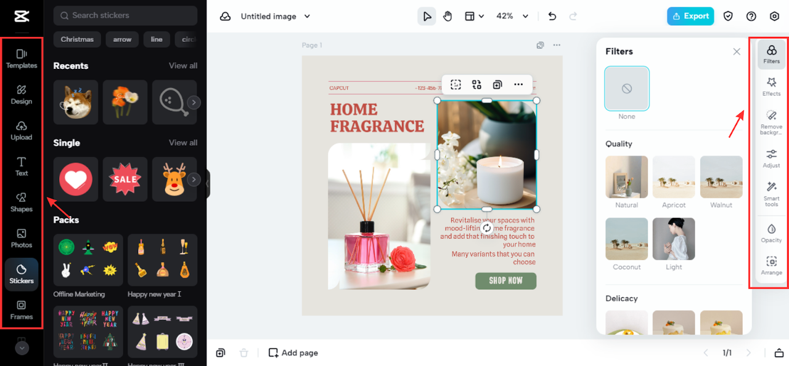Click the Export button
789x366 pixels.
tap(690, 16)
